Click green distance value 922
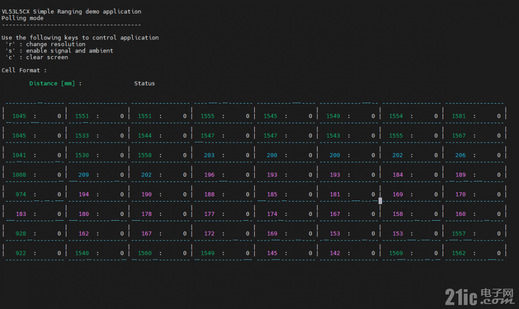Screen dimensions: 519x309 (x=21, y=253)
